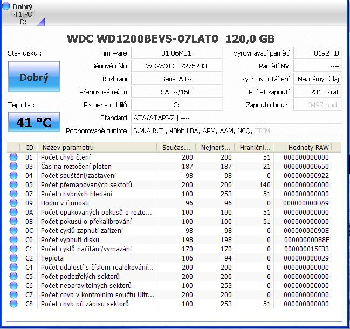Image resolution: width=350 pixels, height=329 pixels.
Task: Click the Součas... column header
Action: pyautogui.click(x=176, y=148)
